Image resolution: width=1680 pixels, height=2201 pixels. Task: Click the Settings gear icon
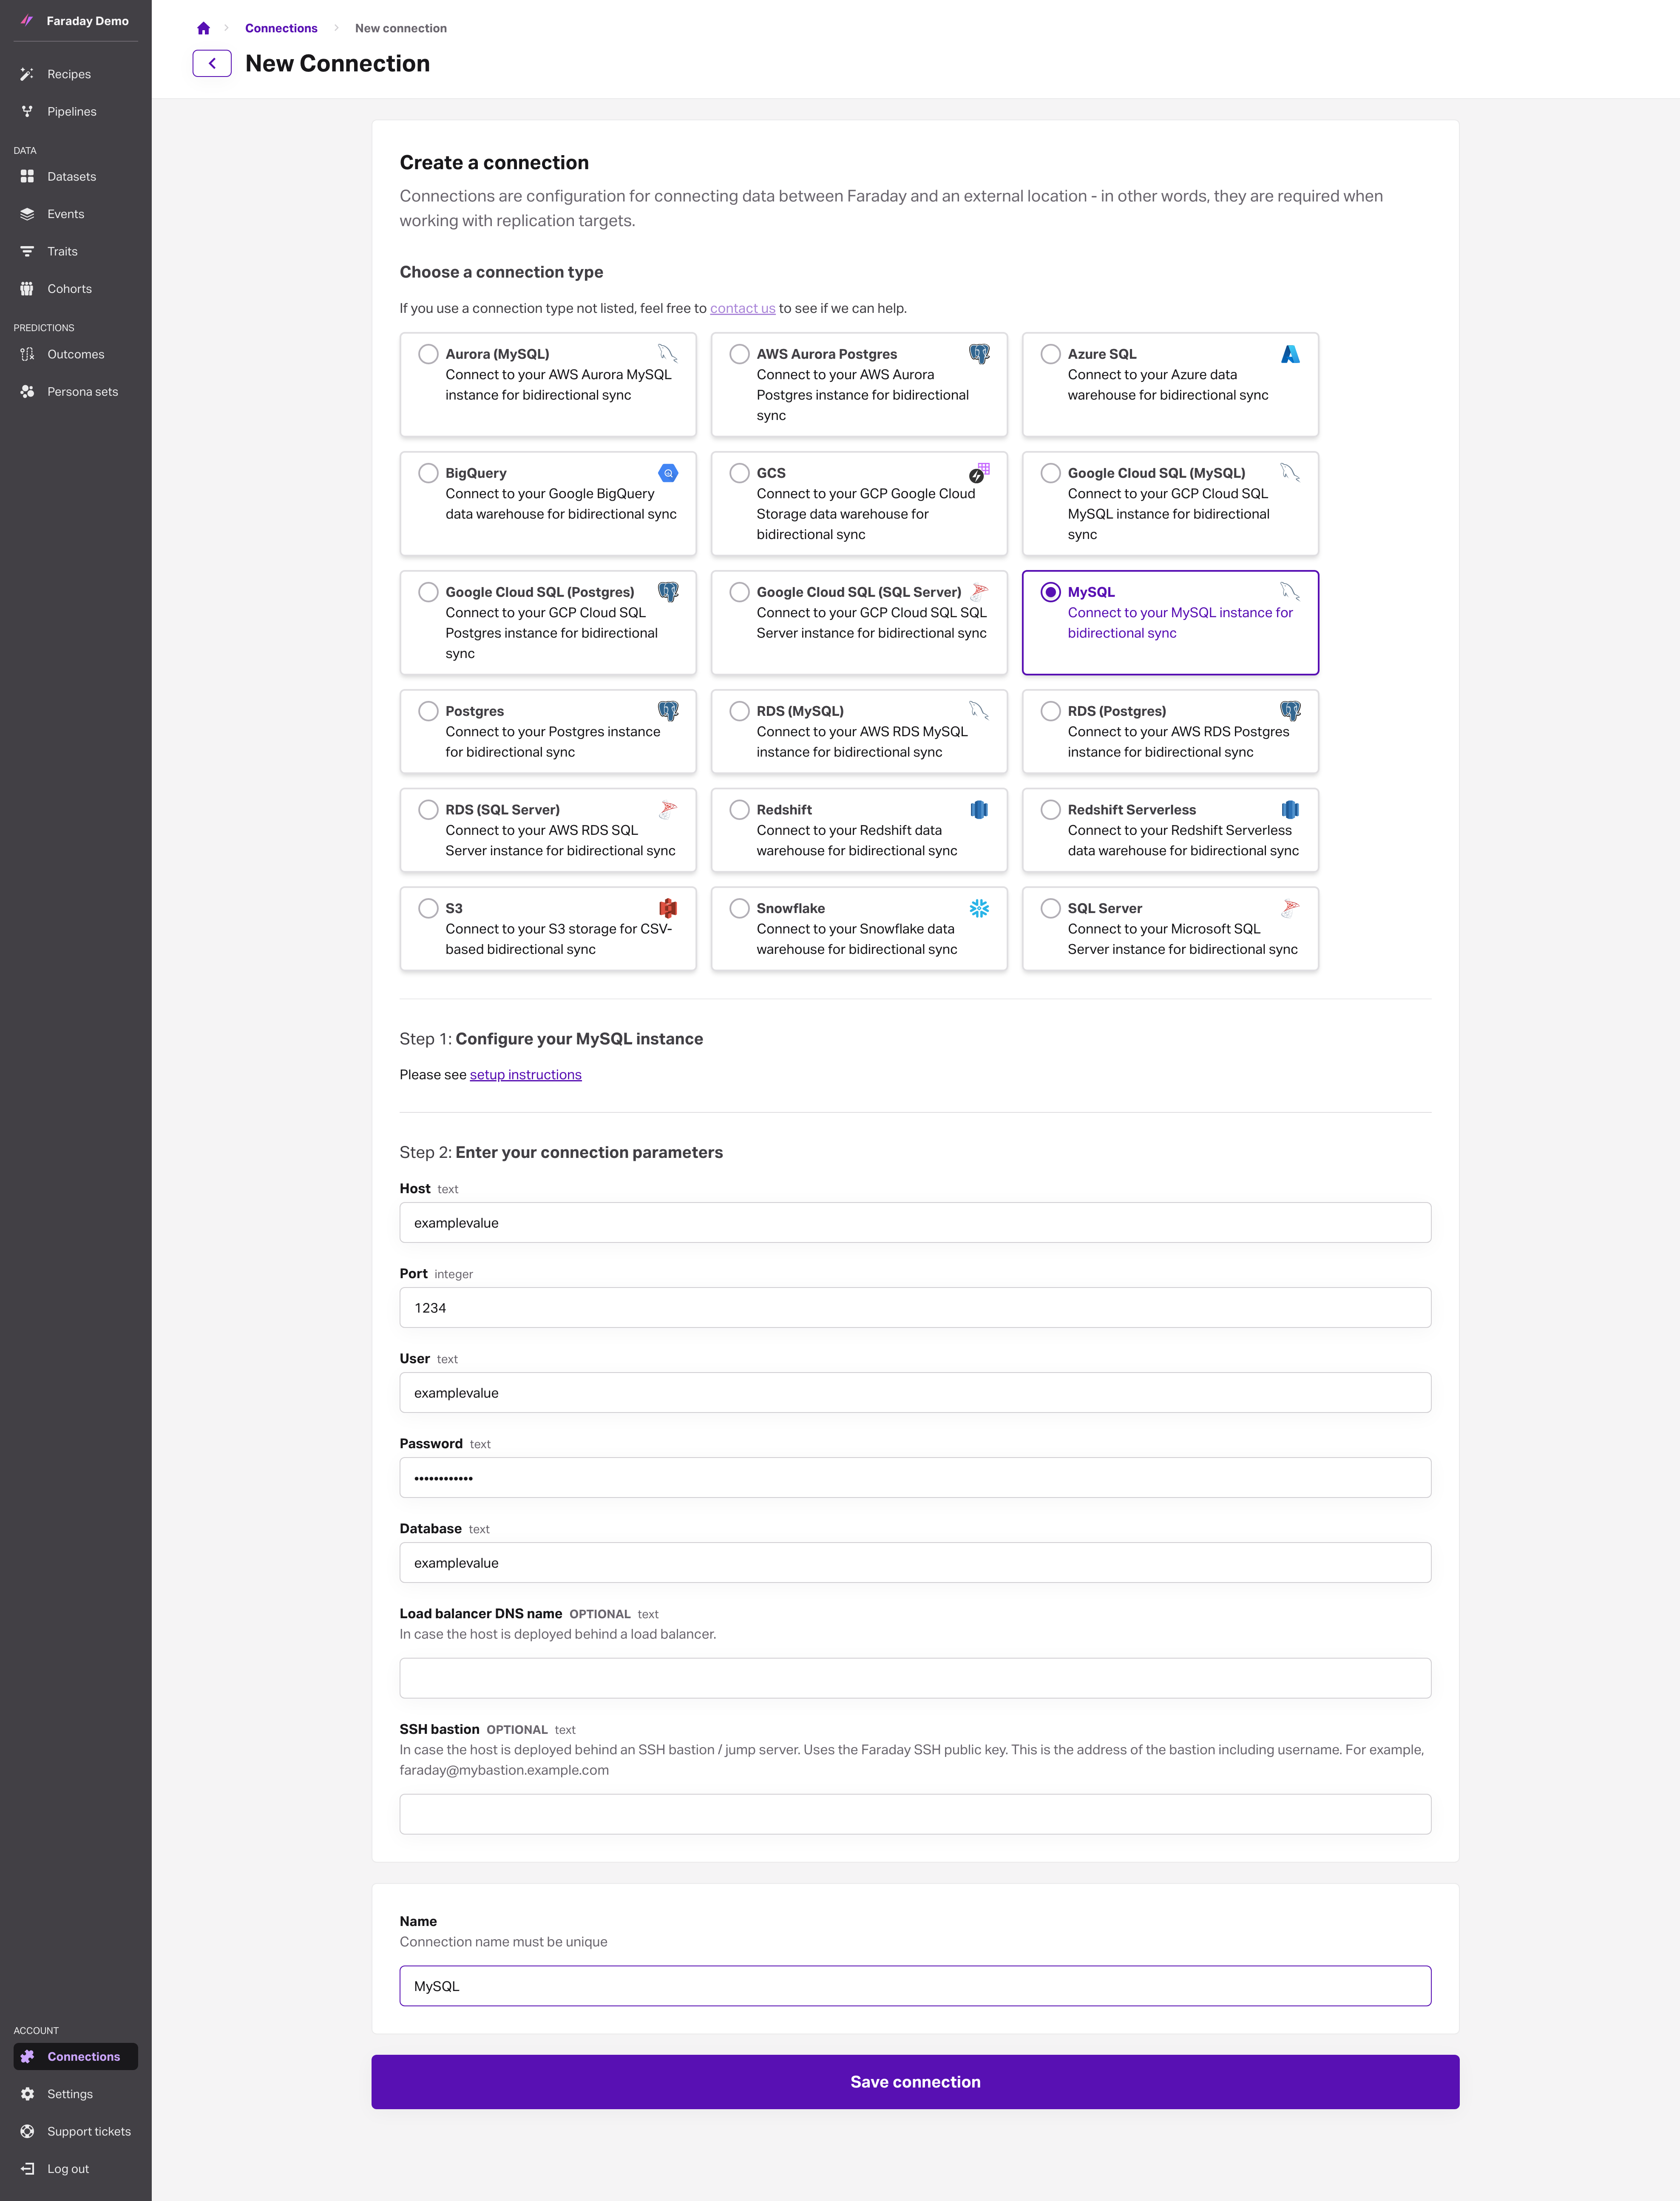coord(27,2094)
